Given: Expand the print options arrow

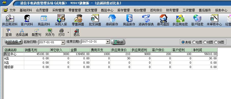Looking at the screenshot, I should pos(68,32).
